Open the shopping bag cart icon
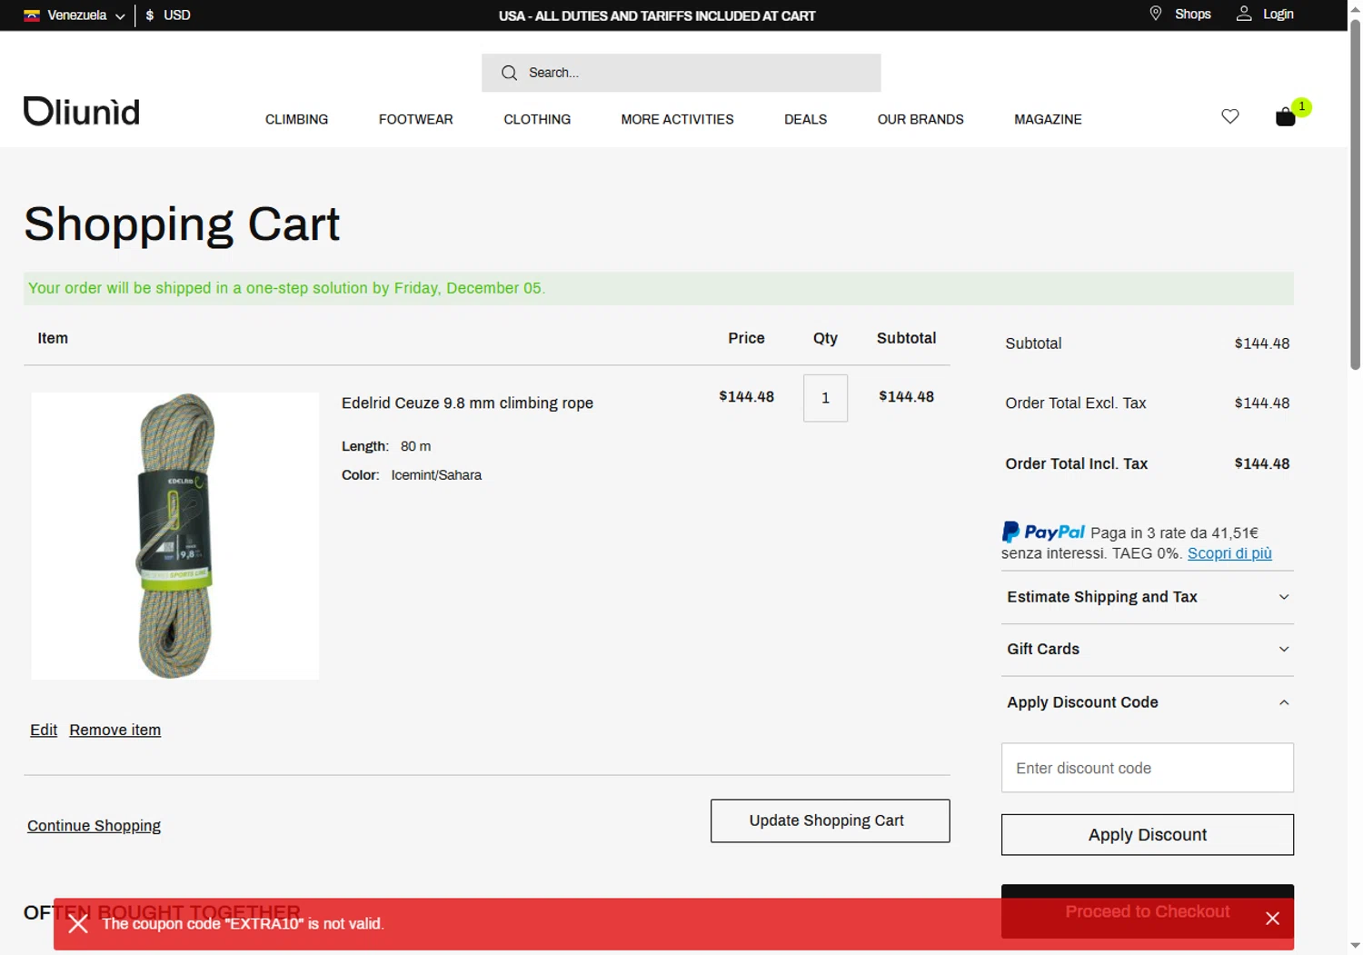Screen dimensions: 1363x955 click(x=1285, y=116)
